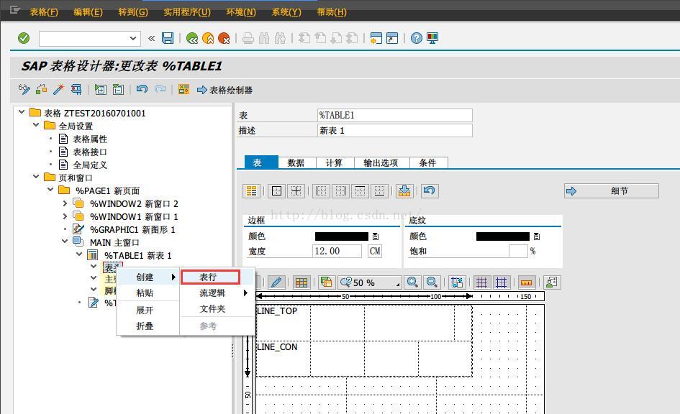Viewport: 680px width, 414px height.
Task: Select 表格属性 in the tree
Action: [90, 139]
